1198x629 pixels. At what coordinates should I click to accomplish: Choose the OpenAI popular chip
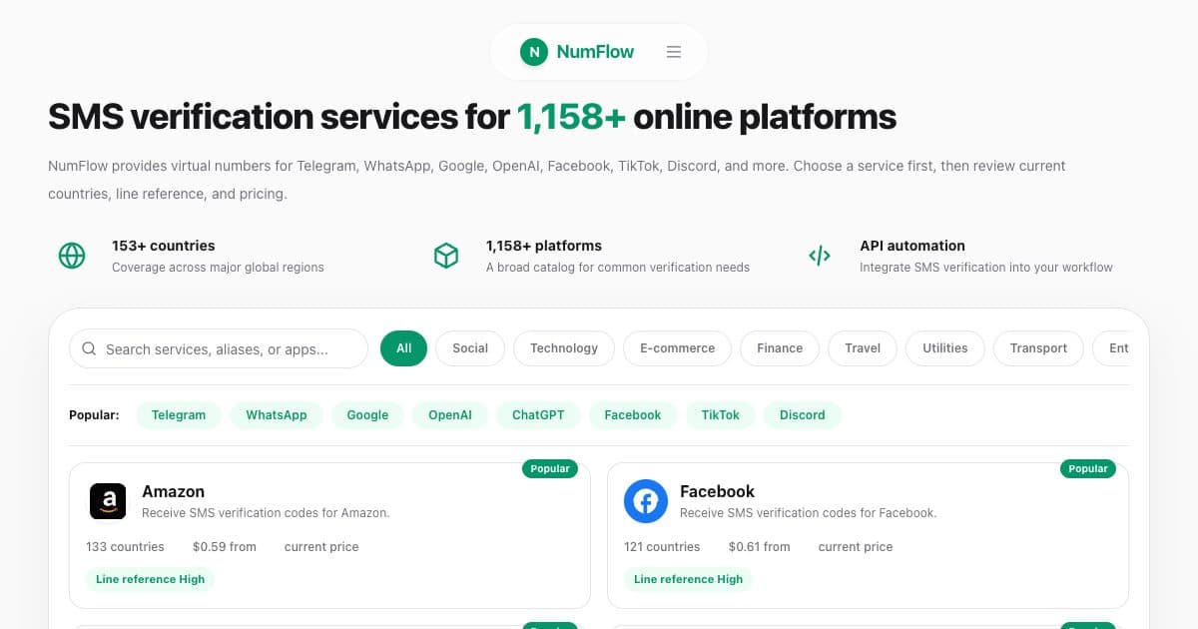tap(450, 415)
